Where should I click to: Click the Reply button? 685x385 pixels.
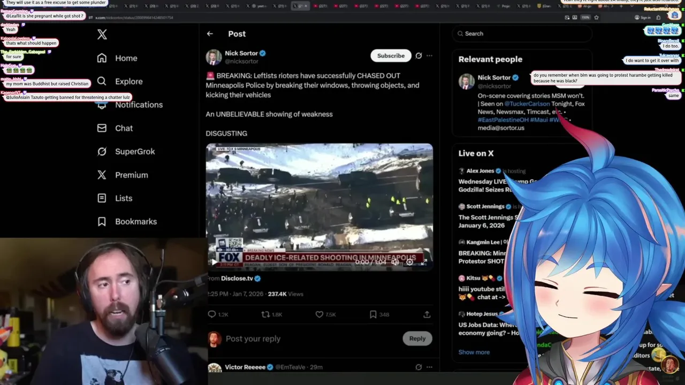(417, 338)
